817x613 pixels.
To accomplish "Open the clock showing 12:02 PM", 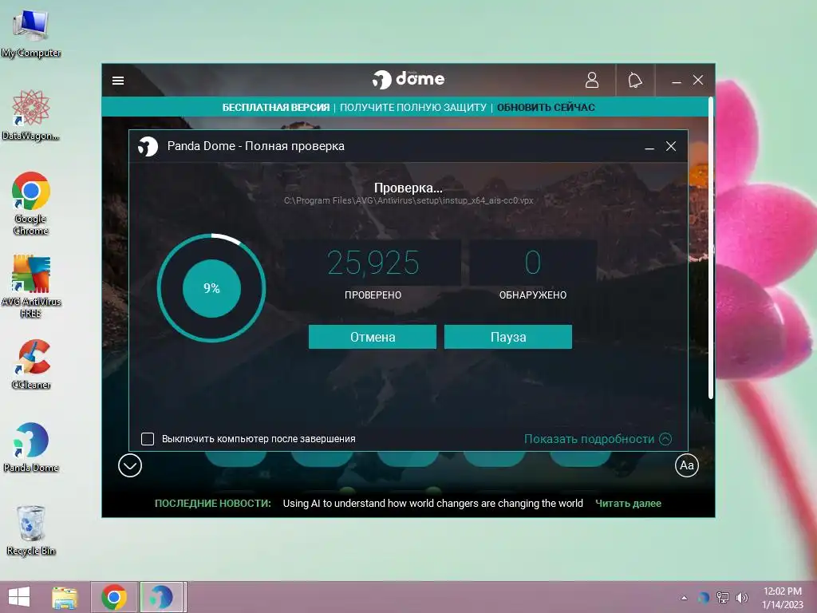I will pos(782,597).
